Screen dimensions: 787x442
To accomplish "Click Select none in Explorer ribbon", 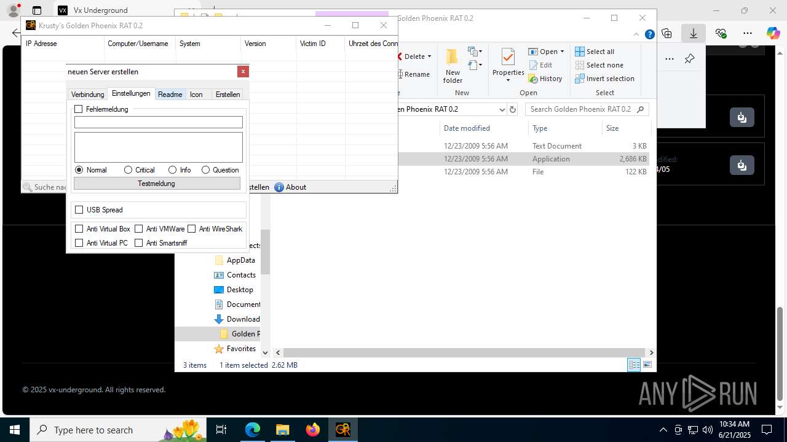I will 599,65.
